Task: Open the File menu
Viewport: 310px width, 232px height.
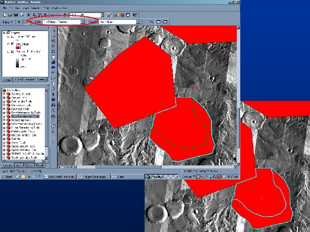Action: [5, 8]
